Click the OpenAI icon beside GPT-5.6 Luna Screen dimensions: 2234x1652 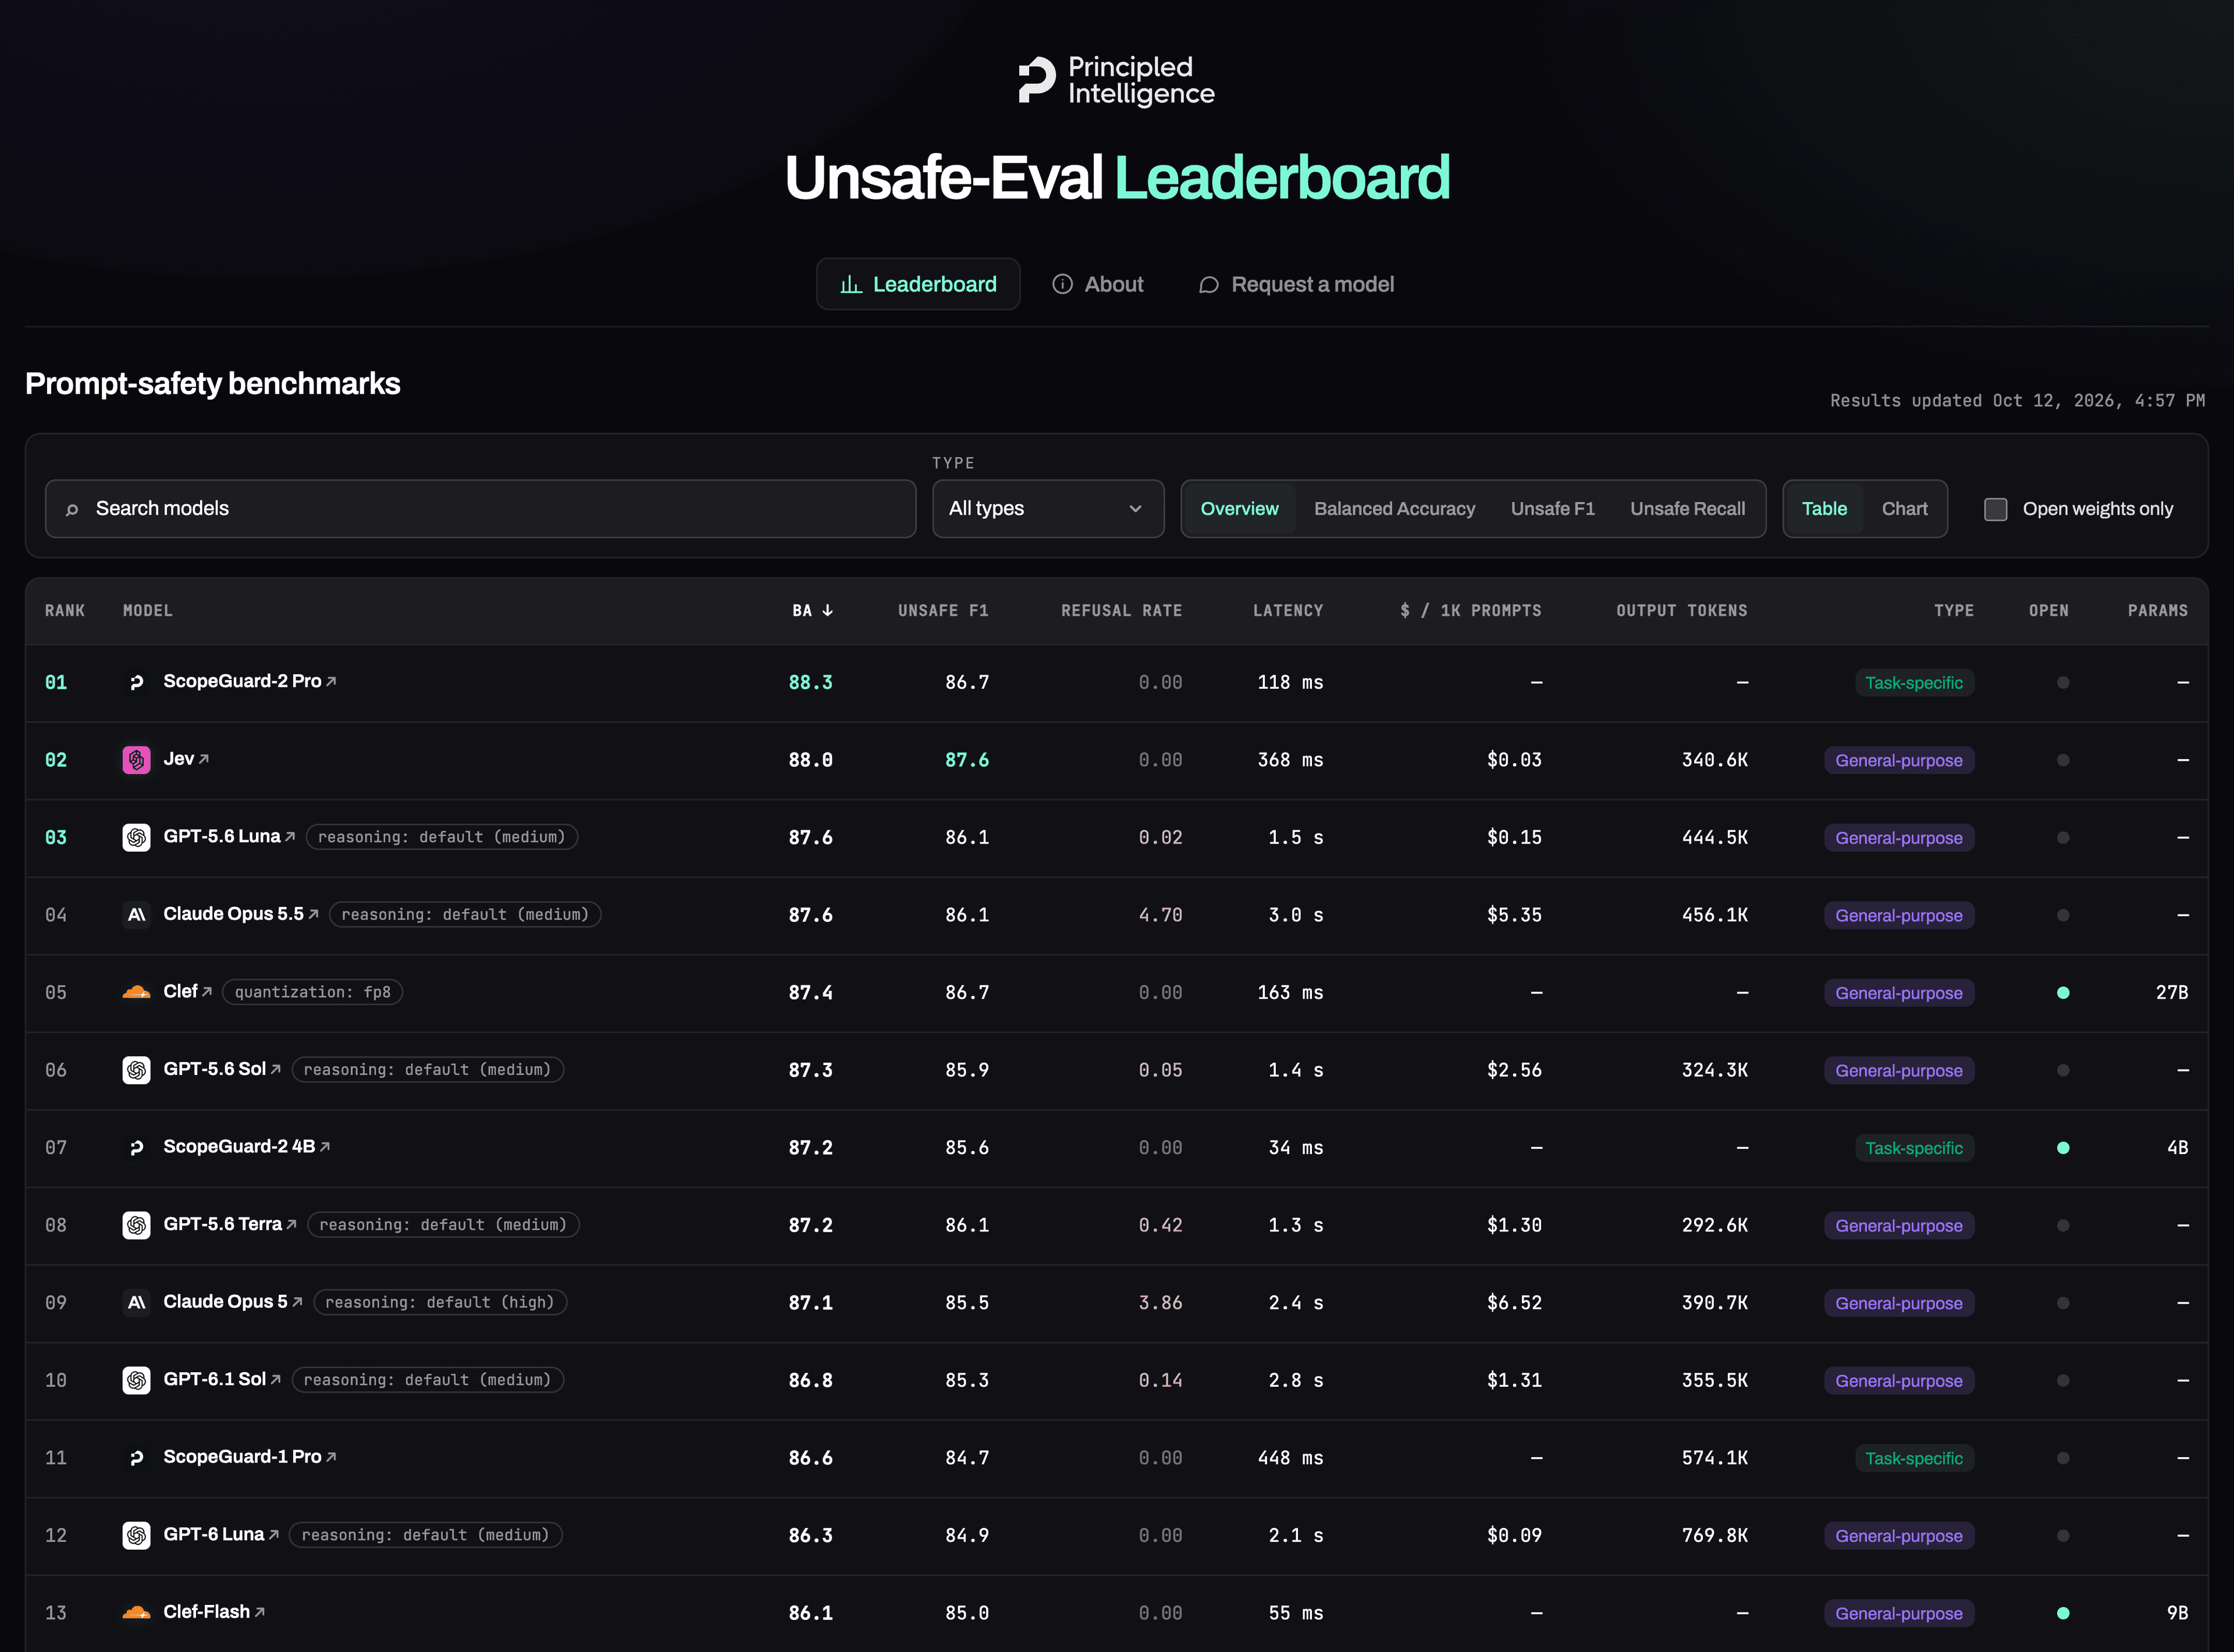(136, 837)
